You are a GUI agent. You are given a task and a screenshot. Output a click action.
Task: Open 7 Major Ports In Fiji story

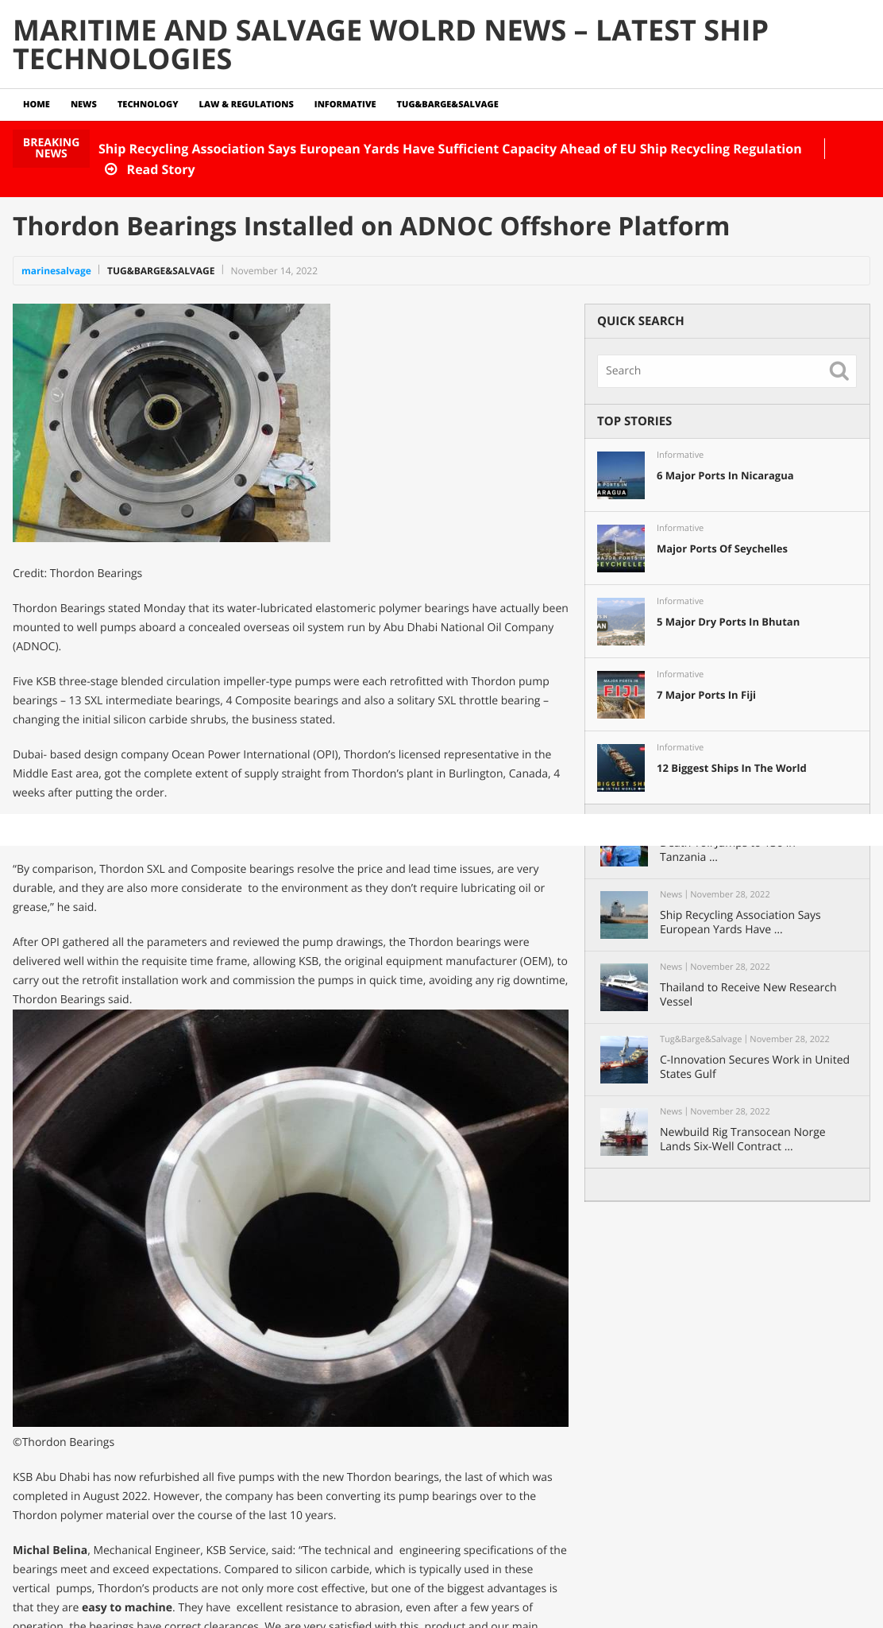pyautogui.click(x=706, y=696)
